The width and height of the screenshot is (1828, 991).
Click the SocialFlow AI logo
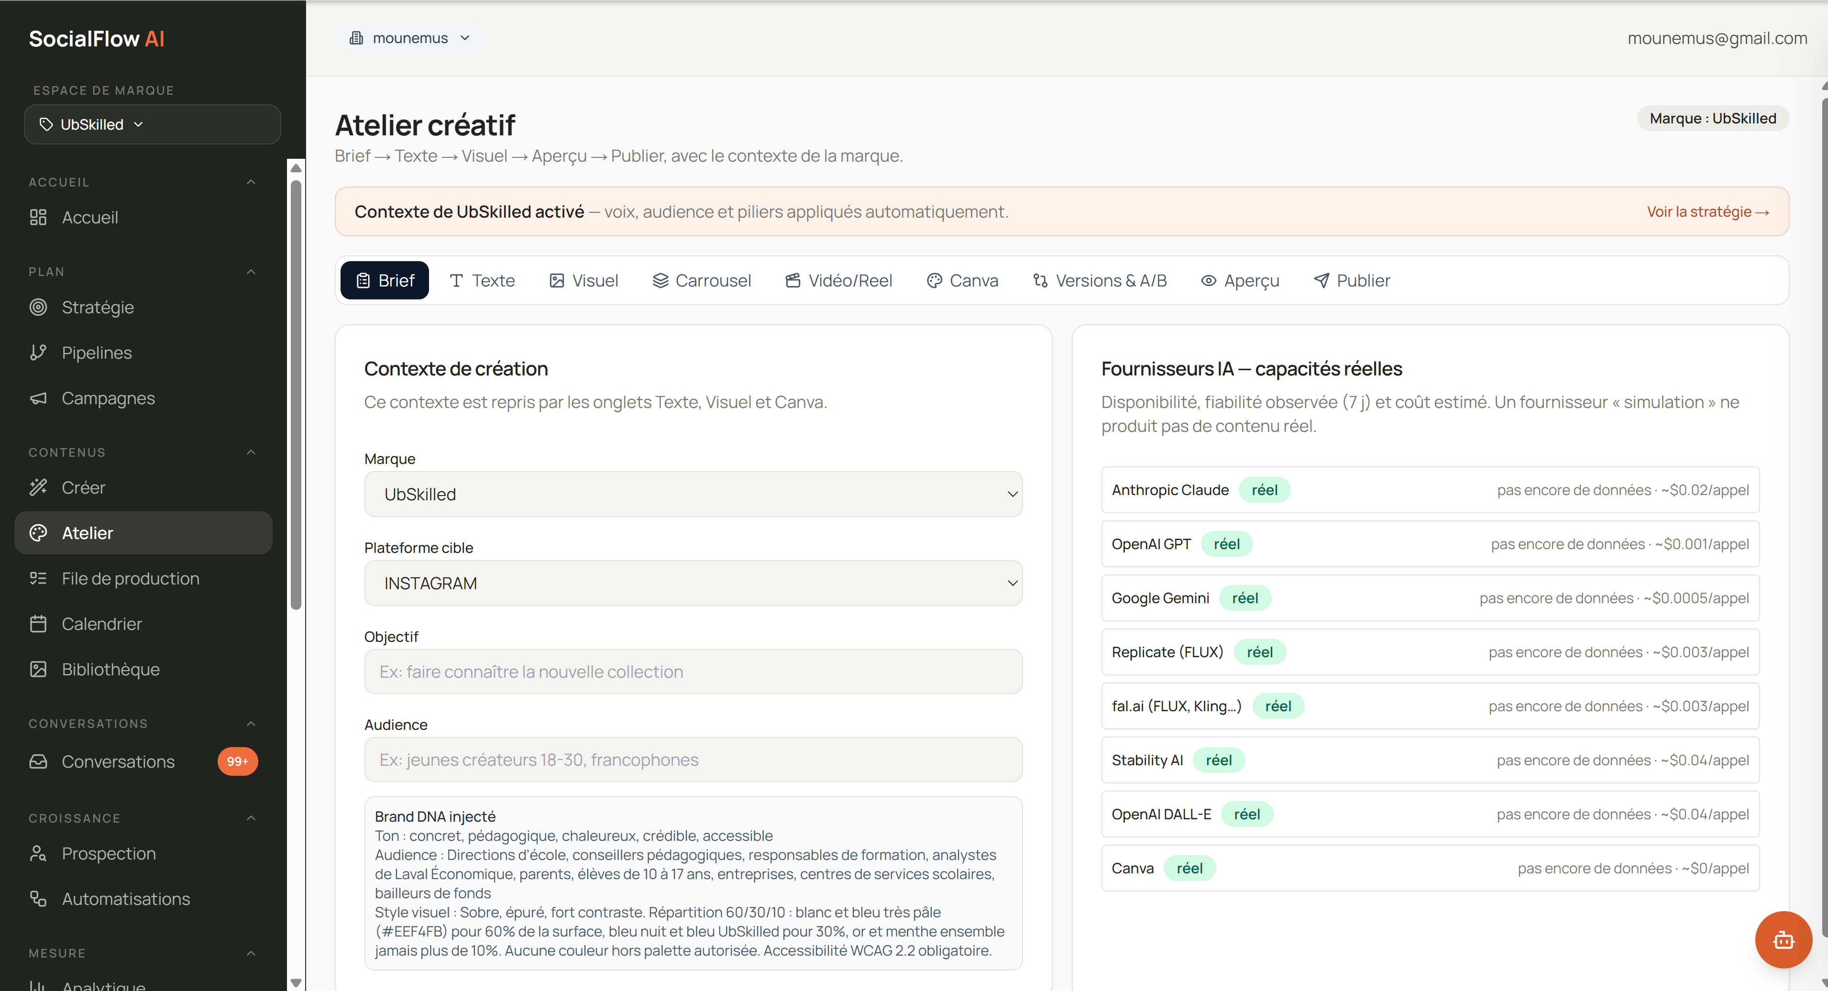coord(97,38)
